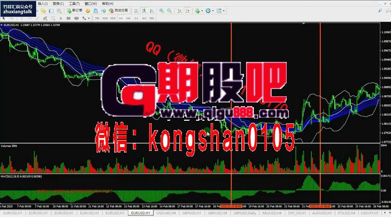
Task: Switch to the USDJPY,H1 chart tab
Action: [x=370, y=213]
